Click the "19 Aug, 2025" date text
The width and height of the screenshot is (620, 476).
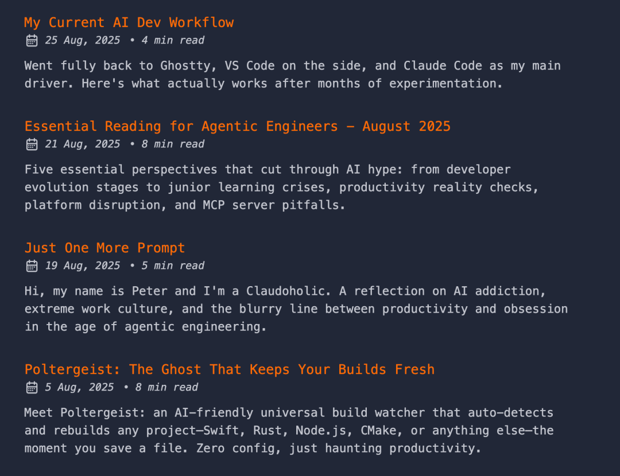[83, 266]
